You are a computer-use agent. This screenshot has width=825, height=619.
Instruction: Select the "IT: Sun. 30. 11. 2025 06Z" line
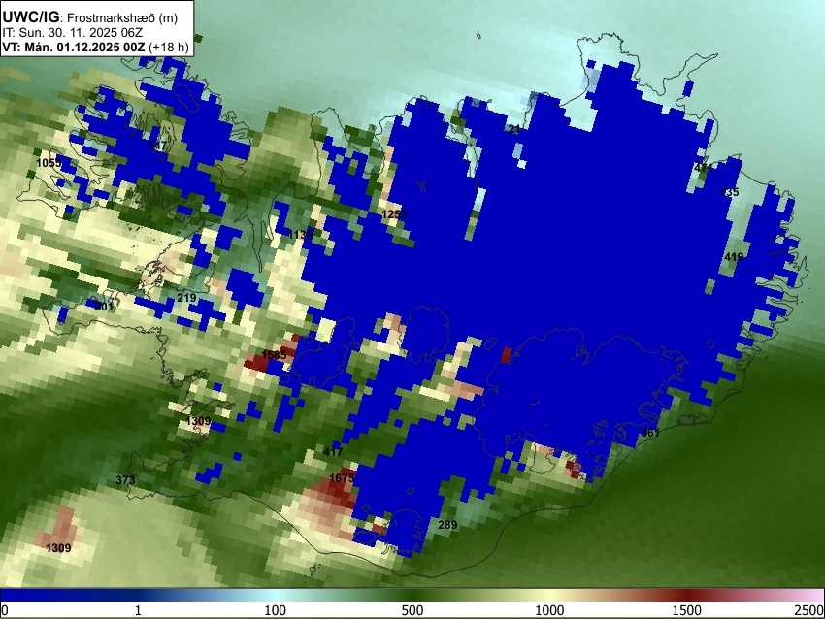tap(72, 33)
